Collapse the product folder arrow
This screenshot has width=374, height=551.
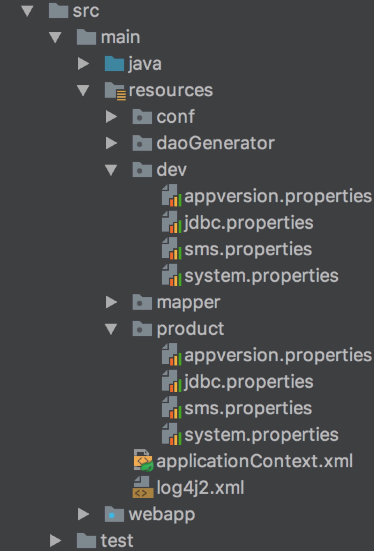click(x=111, y=329)
